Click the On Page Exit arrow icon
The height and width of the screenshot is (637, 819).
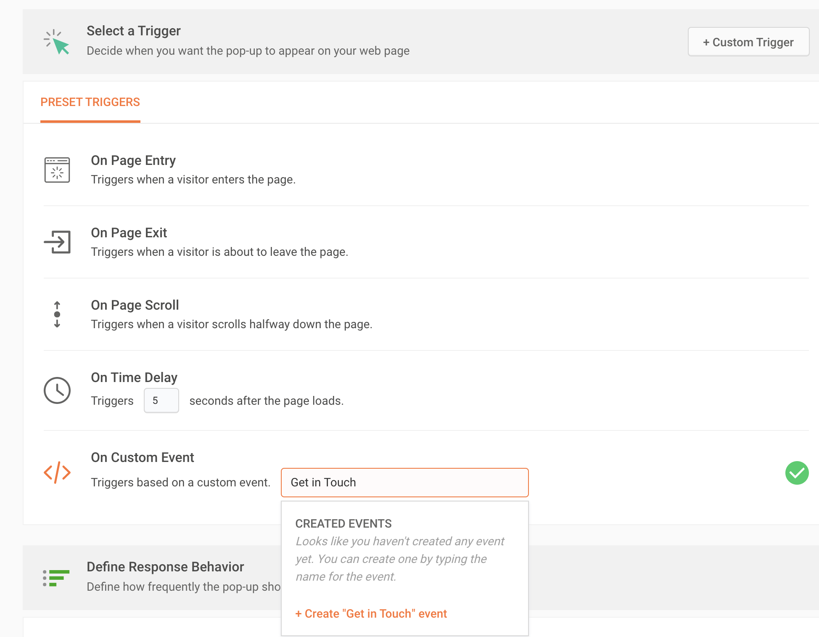[x=57, y=242]
